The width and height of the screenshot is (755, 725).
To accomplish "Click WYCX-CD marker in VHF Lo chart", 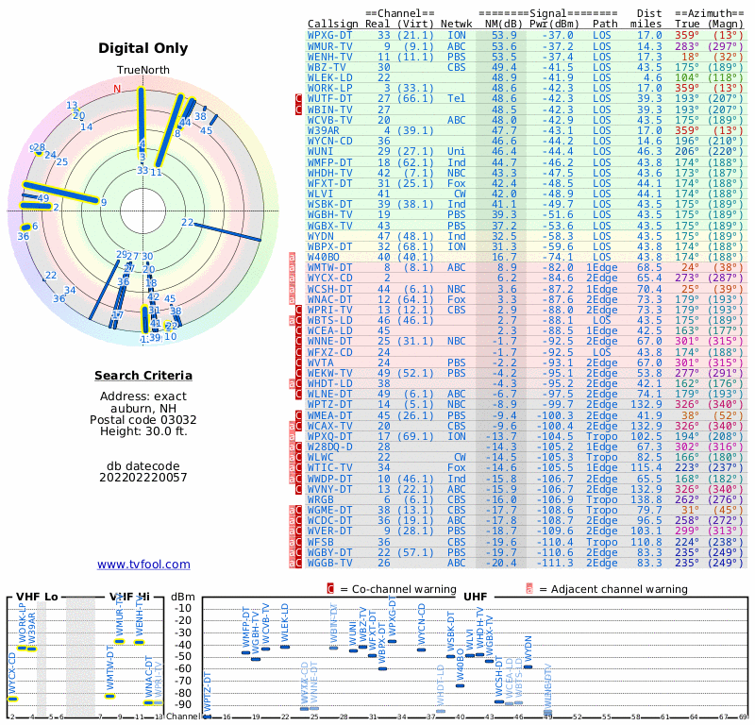I will pos(12,699).
